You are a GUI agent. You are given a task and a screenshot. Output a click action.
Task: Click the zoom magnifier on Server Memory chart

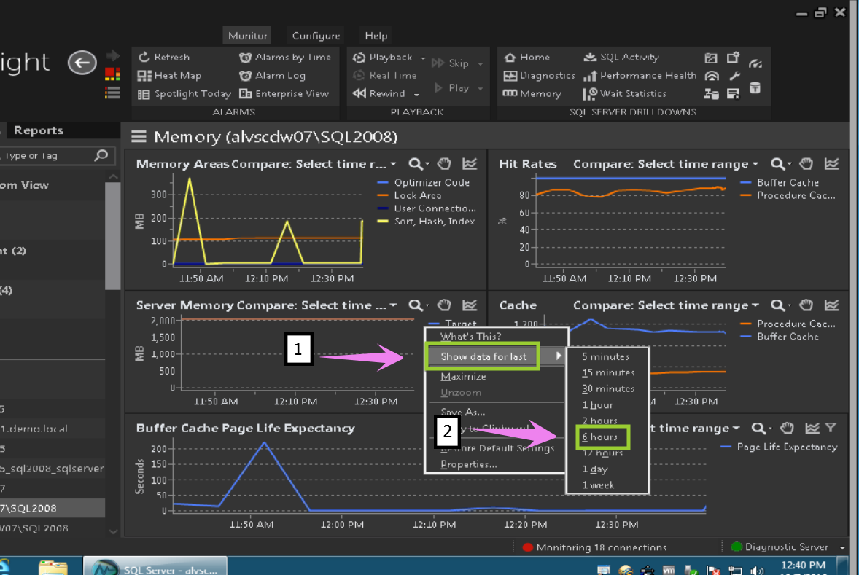click(x=416, y=305)
